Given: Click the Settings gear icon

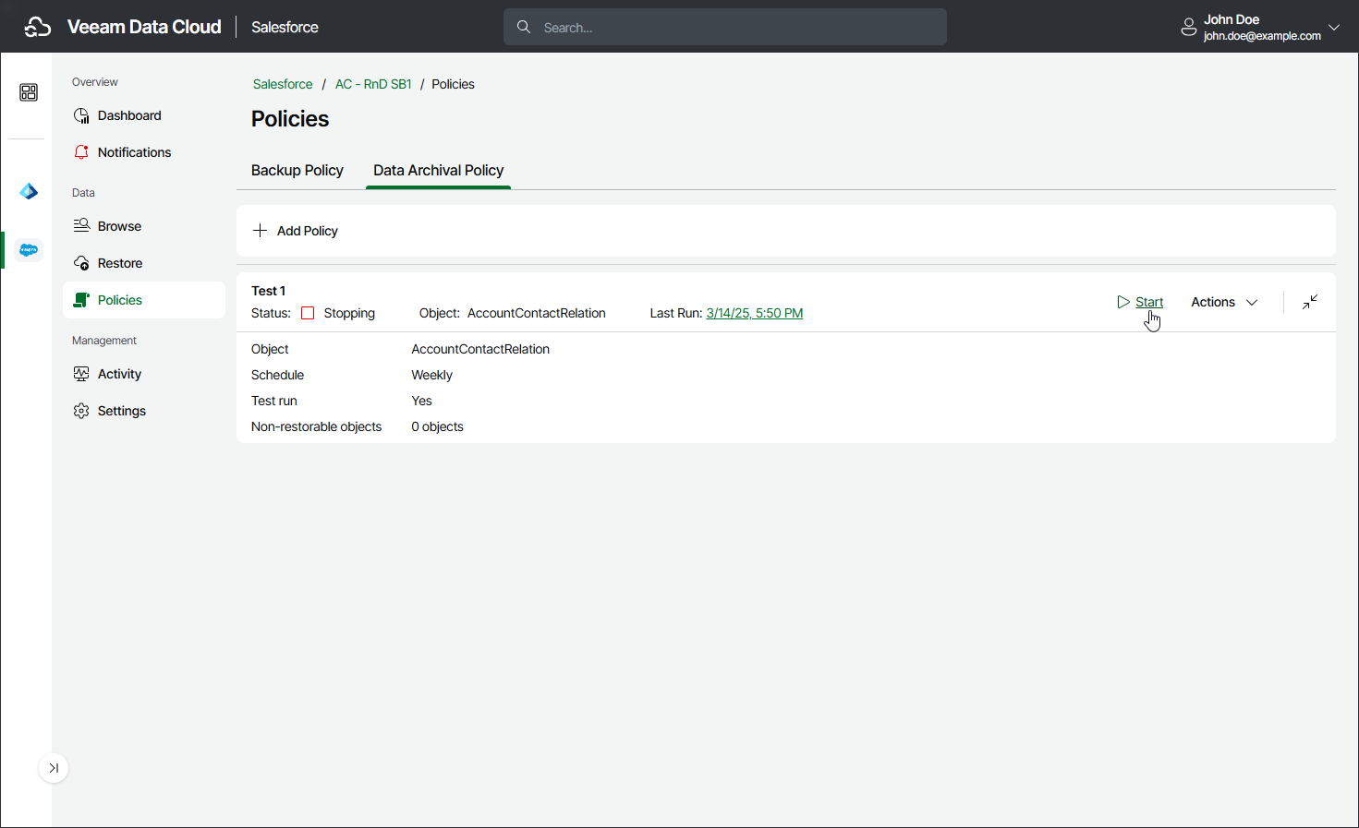Looking at the screenshot, I should click(81, 411).
